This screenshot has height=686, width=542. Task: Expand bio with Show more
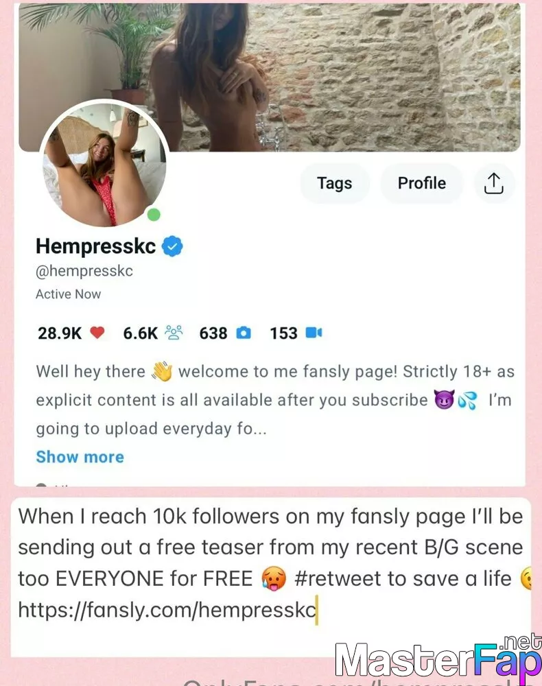click(x=80, y=457)
